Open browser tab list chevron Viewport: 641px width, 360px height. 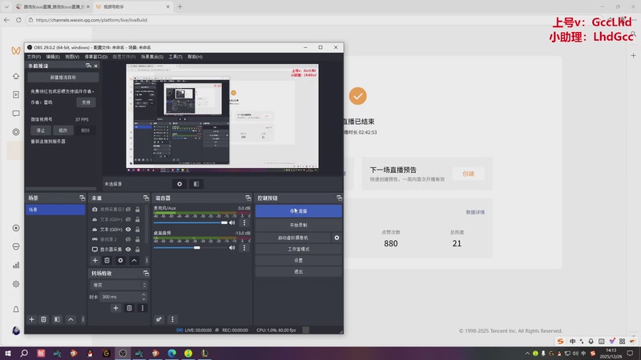6,6
